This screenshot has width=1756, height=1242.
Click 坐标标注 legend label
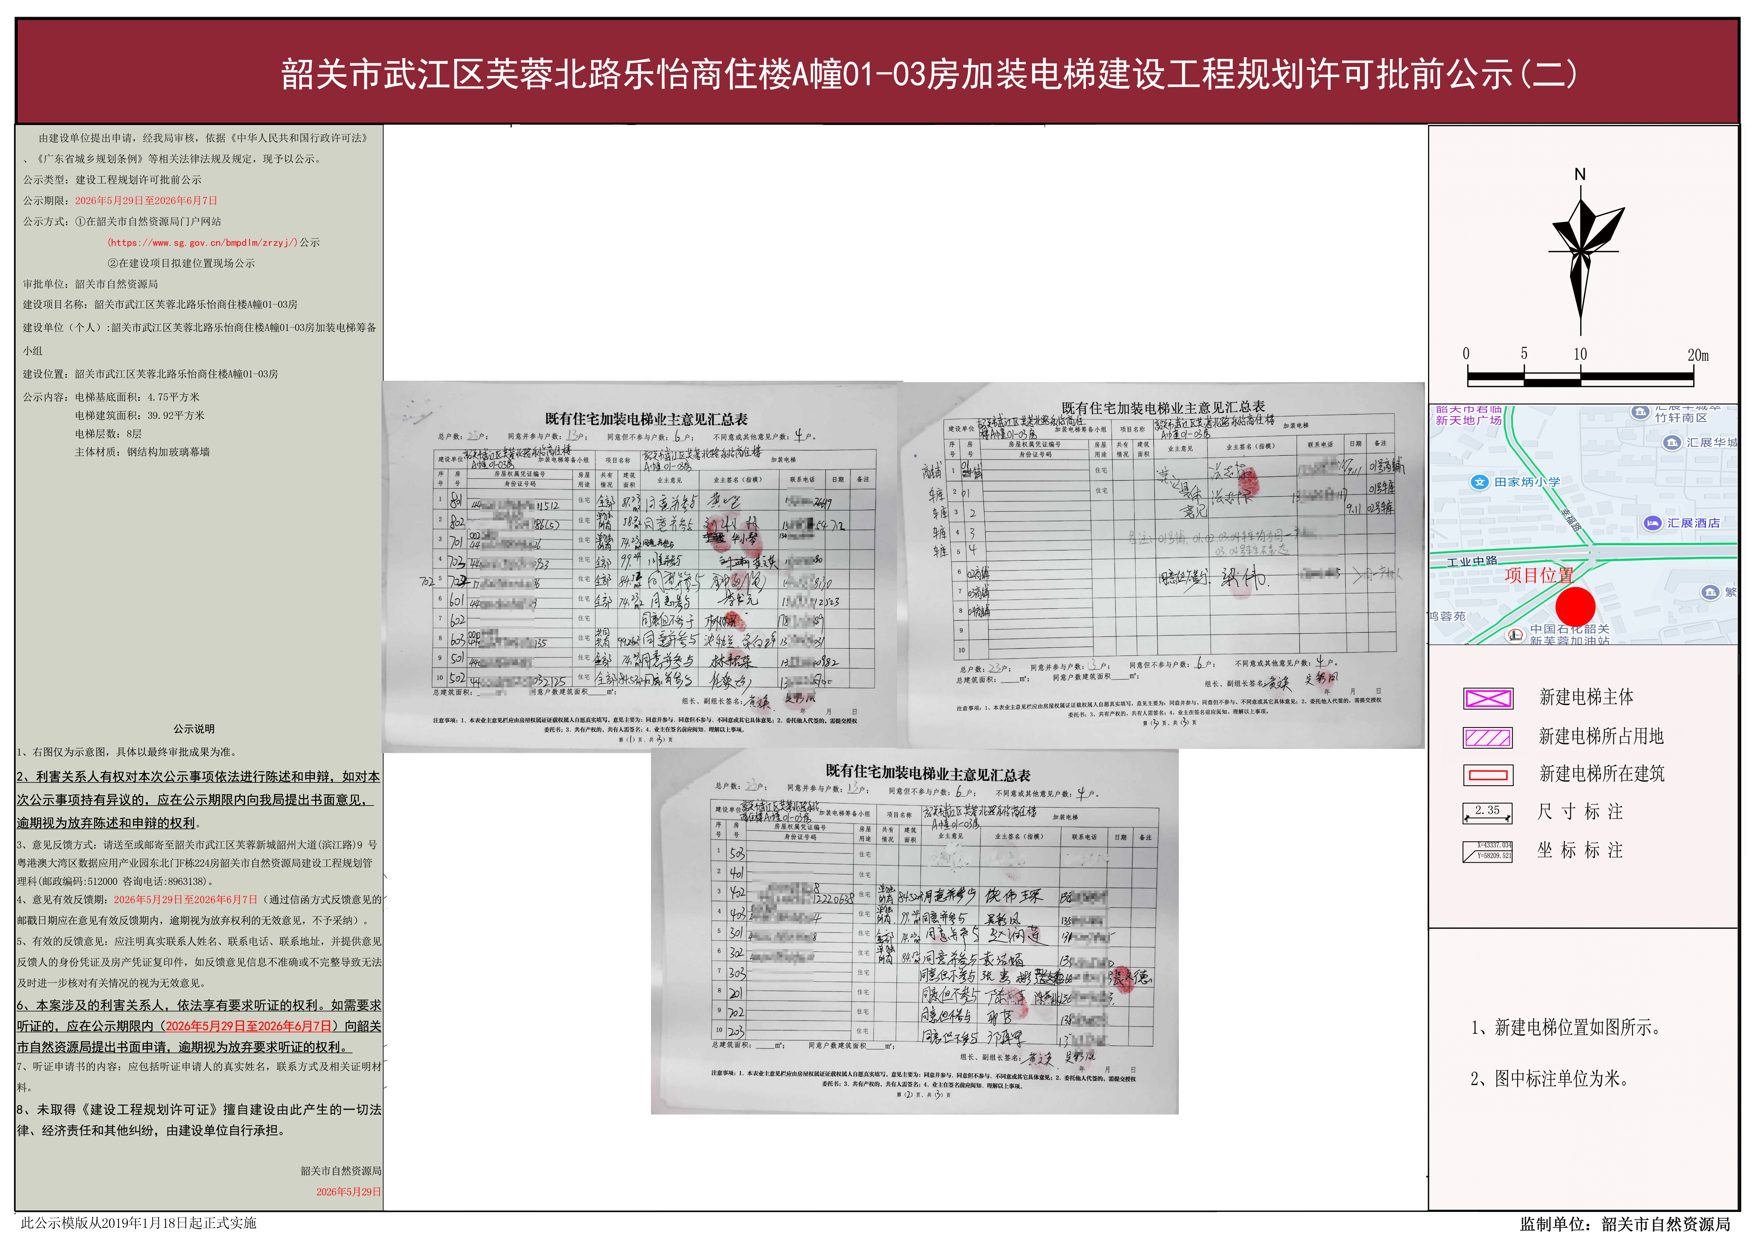1580,850
